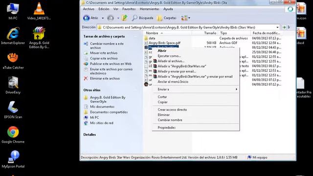The image size is (313, 176).
Task: Launch Internet Explorer from the desktop
Action: 13,36
